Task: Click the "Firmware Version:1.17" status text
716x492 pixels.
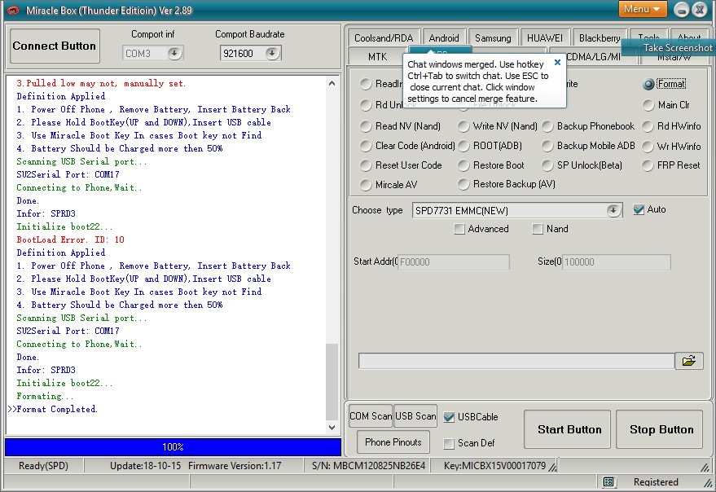Action: pyautogui.click(x=235, y=466)
